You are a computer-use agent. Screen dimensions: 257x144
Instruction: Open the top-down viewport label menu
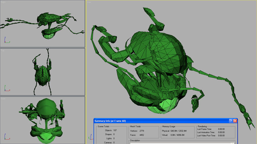[x=3, y=50]
